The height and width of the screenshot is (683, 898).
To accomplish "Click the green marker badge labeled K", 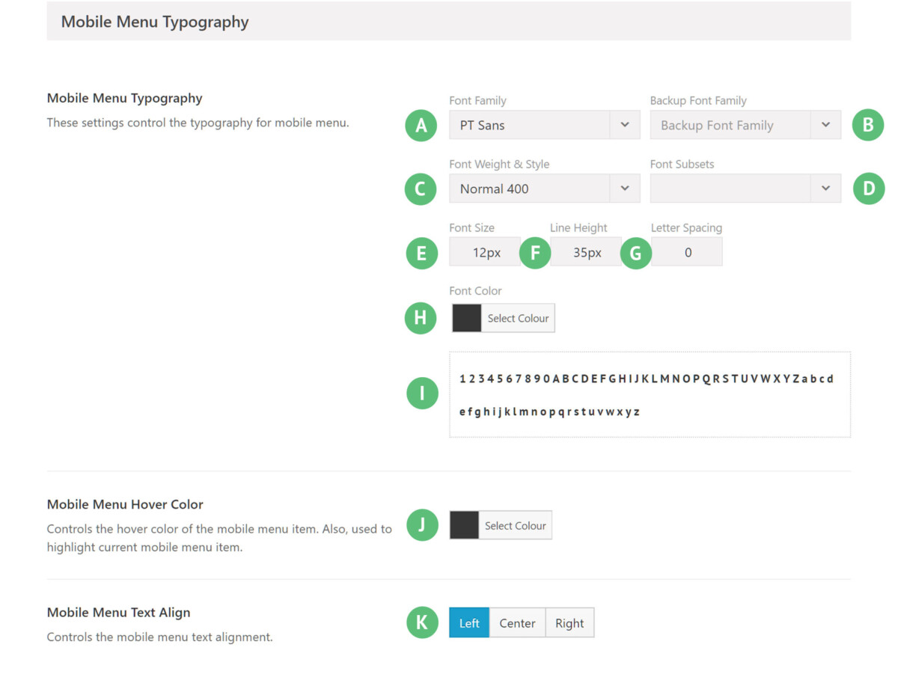I will [422, 622].
